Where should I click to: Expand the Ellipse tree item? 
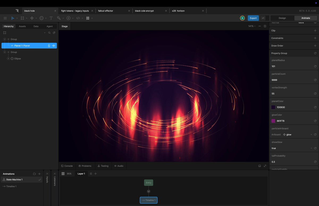[8, 59]
